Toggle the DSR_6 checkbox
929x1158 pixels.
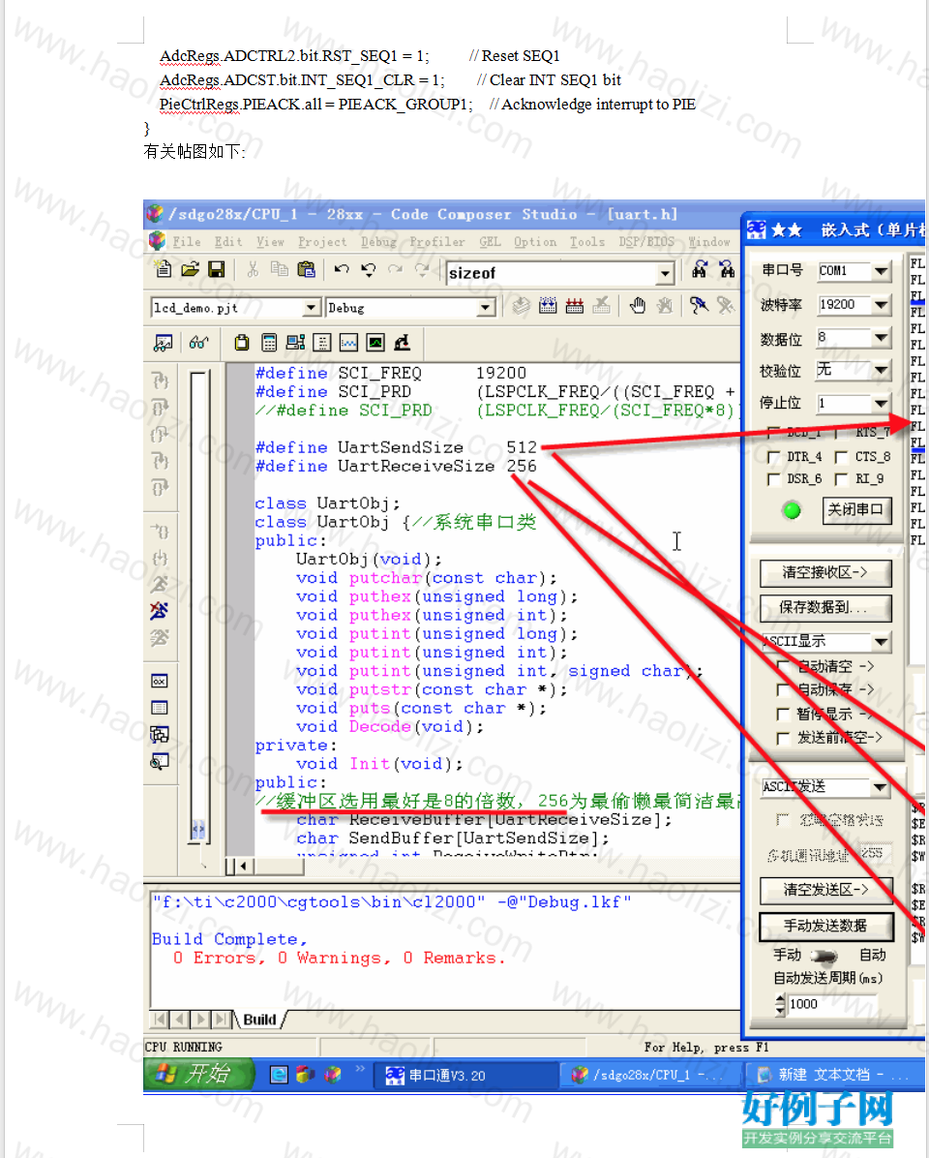tap(773, 479)
